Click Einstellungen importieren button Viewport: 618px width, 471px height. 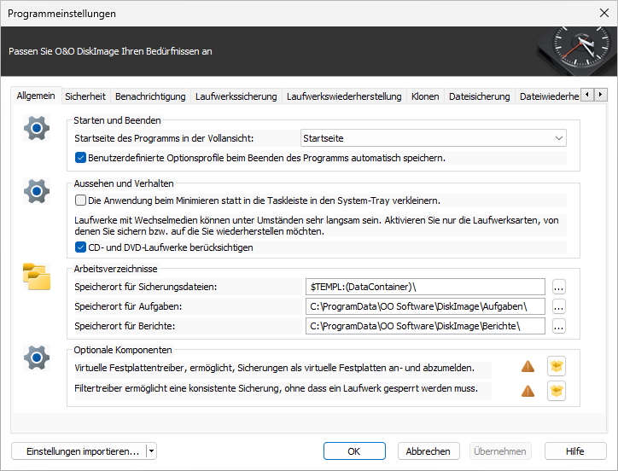[79, 451]
